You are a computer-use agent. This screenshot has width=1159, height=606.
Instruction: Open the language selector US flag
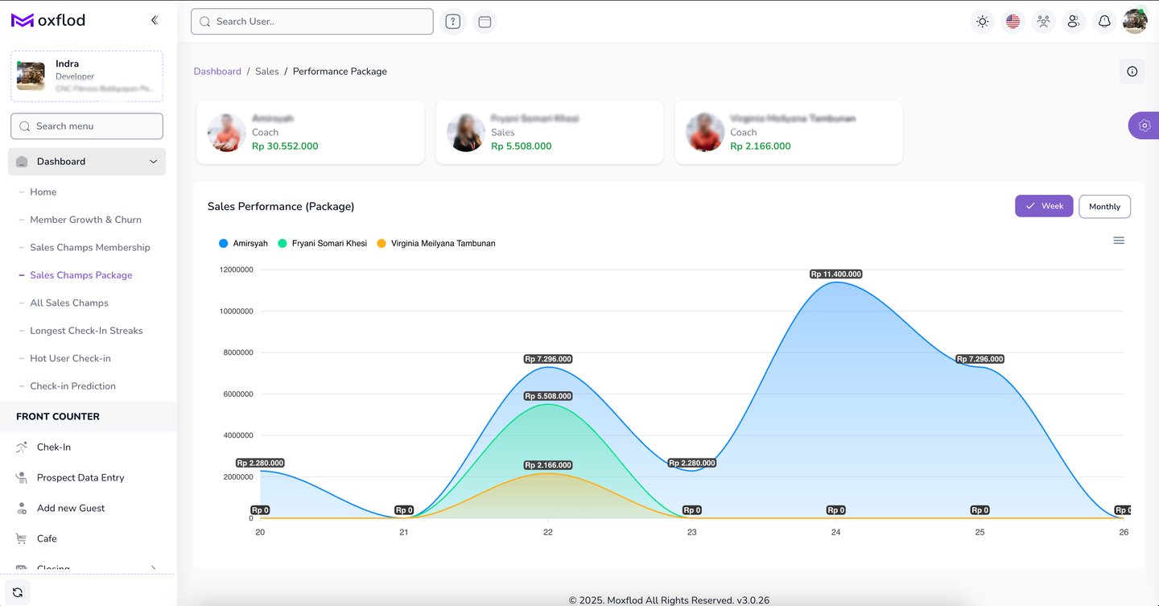(1013, 22)
